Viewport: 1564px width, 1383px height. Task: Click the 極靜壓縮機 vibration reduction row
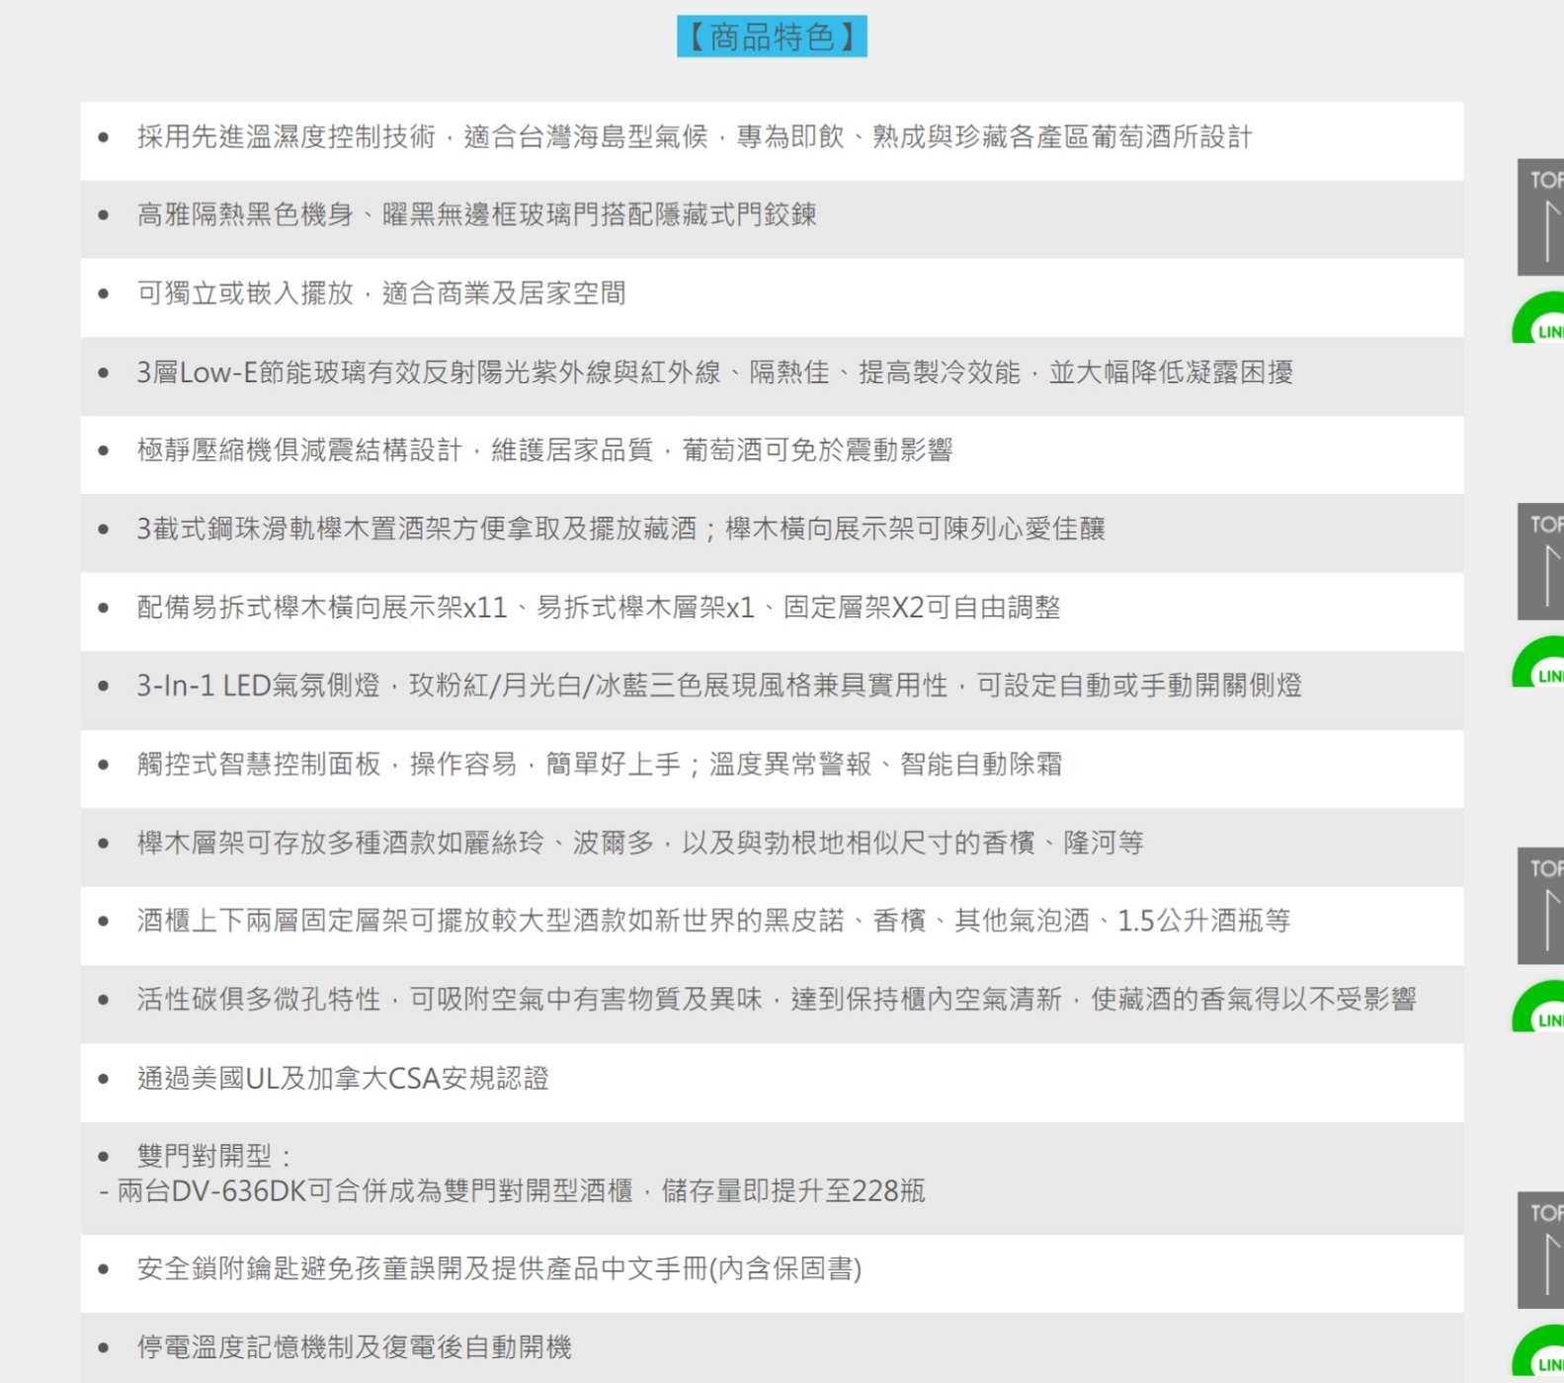point(544,451)
